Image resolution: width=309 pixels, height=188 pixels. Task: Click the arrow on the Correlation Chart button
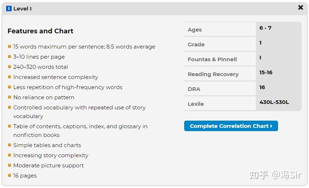point(272,126)
